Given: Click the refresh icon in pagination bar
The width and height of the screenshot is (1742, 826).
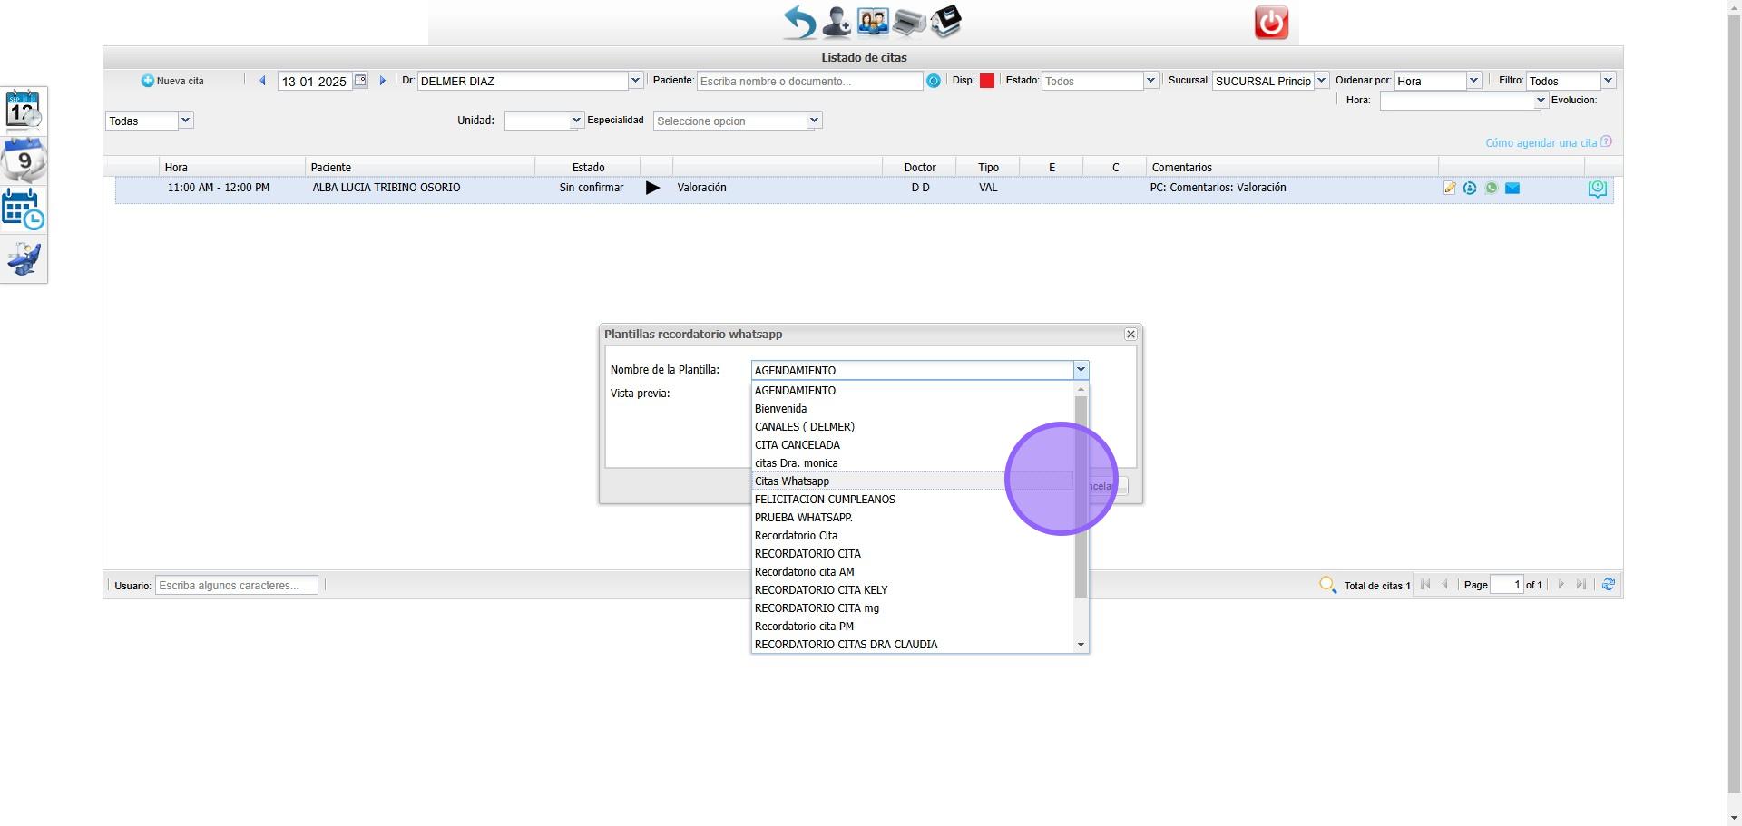Looking at the screenshot, I should 1608,585.
